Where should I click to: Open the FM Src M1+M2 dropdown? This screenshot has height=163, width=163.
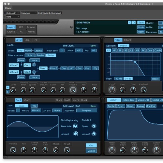coord(36,111)
